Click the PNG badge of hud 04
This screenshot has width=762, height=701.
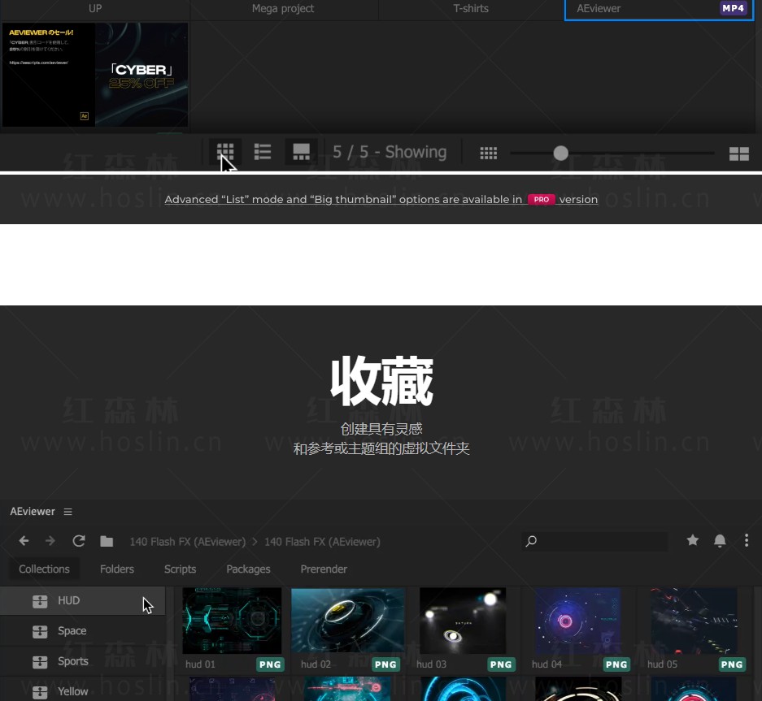616,664
